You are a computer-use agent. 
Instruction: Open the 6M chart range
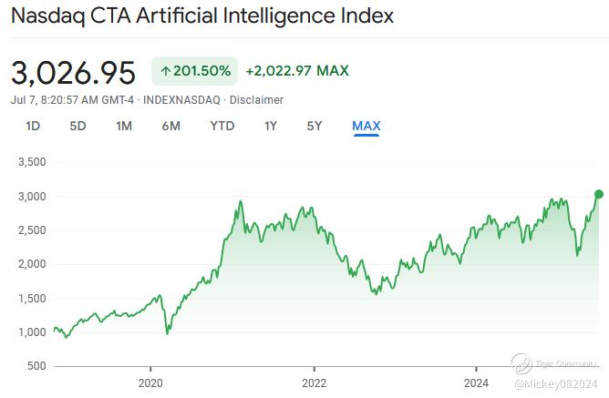(x=170, y=126)
